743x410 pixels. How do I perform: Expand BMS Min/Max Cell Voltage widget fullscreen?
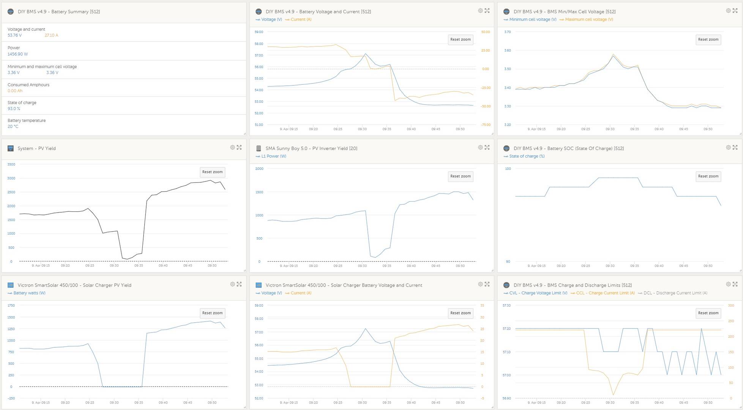pos(735,11)
